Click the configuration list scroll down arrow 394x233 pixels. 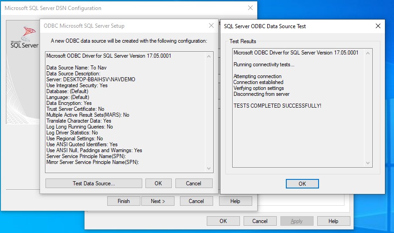coord(209,168)
